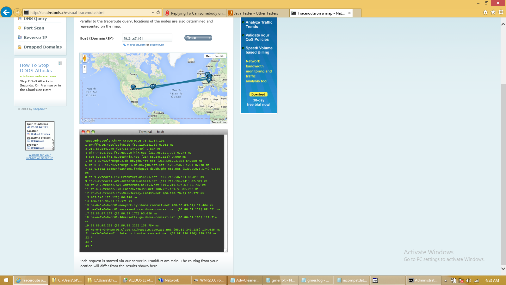Click the bluewin.ch example link
This screenshot has width=506, height=285.
pos(157,45)
